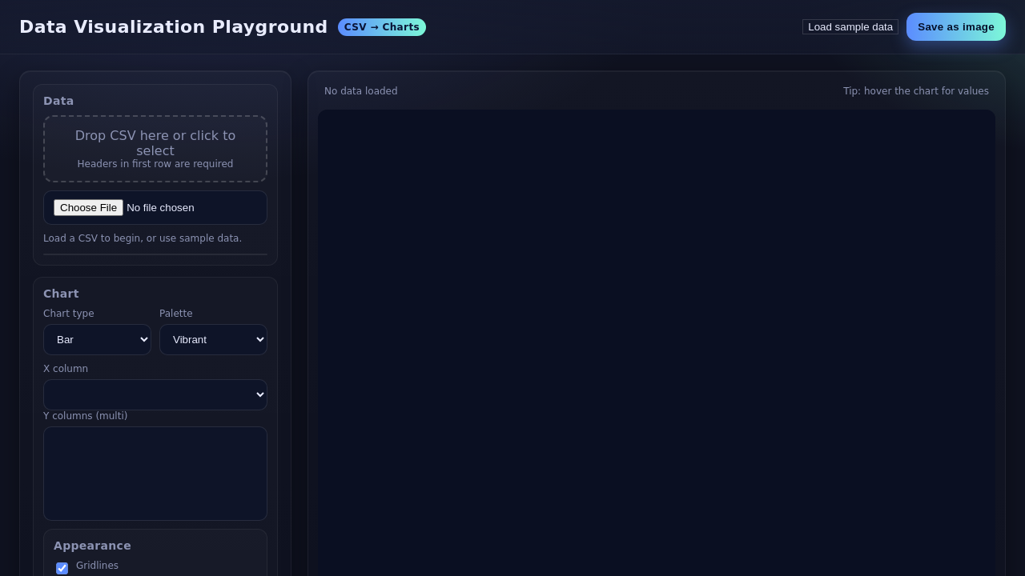Click the CSV drop zone area
This screenshot has width=1025, height=576.
coord(155,149)
